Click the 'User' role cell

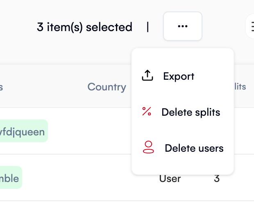pyautogui.click(x=170, y=179)
